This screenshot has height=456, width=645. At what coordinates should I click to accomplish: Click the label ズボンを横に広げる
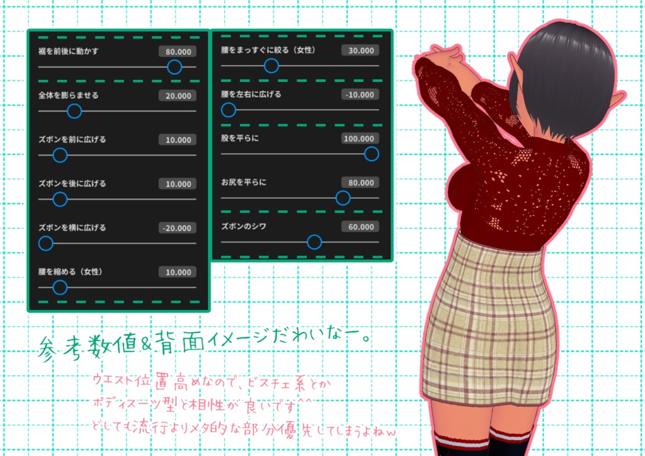pos(72,227)
